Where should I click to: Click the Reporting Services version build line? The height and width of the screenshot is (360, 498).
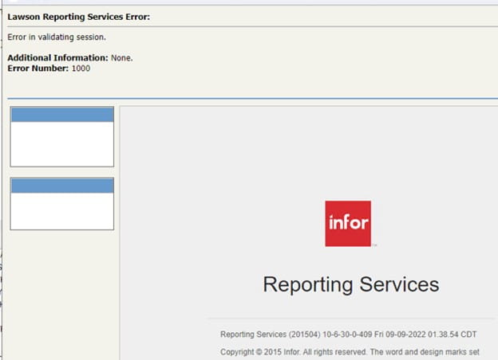pyautogui.click(x=349, y=335)
